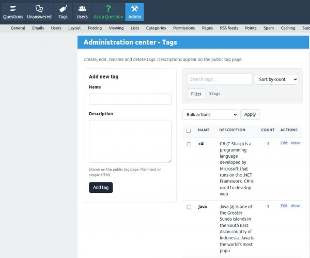
Task: Open the Layout admin tab
Action: tap(74, 28)
